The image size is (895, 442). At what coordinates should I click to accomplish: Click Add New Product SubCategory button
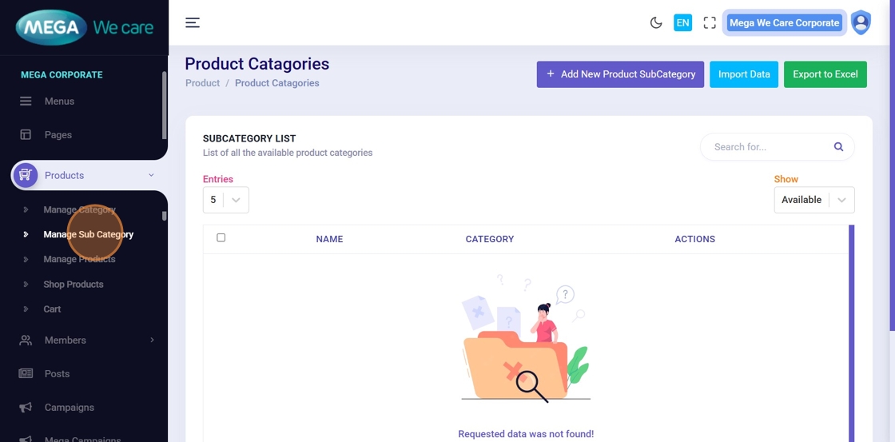point(620,74)
